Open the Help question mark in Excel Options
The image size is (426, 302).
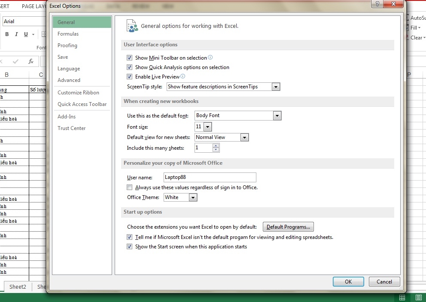coord(377,4)
